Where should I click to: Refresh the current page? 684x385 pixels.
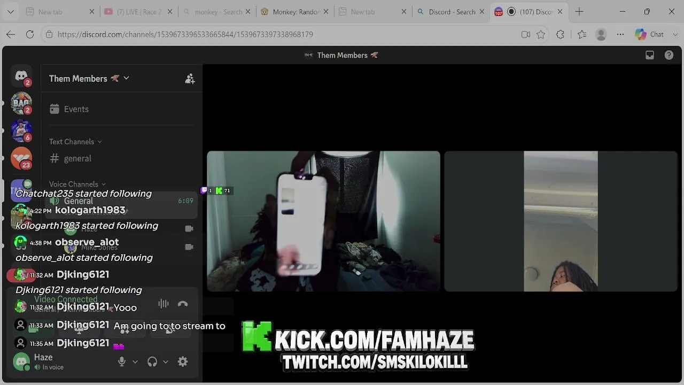click(30, 34)
